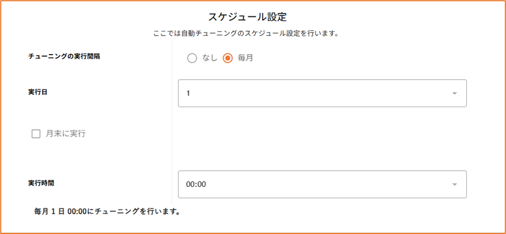
Task: Select the なし radio button
Action: 192,58
